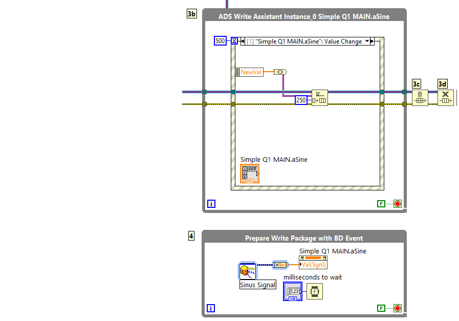Click the 500 timeout constant
This screenshot has height=321, width=459.
(220, 41)
